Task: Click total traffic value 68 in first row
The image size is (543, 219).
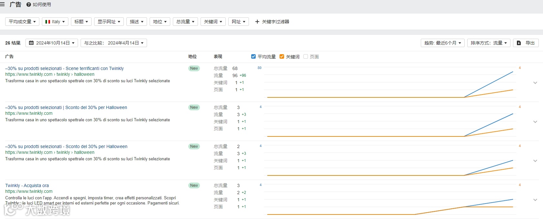Action: point(235,68)
